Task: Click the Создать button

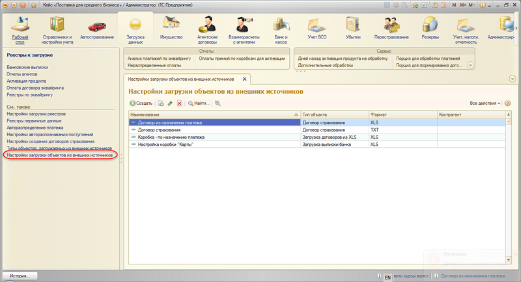Action: pyautogui.click(x=141, y=103)
